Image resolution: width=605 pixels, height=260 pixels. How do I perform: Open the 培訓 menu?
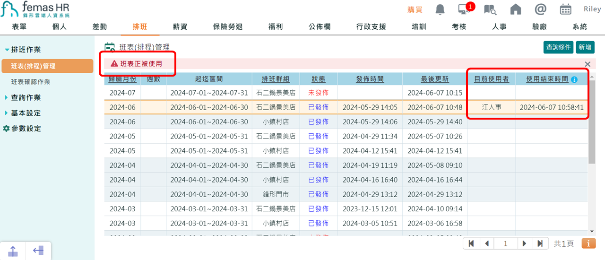click(x=419, y=26)
